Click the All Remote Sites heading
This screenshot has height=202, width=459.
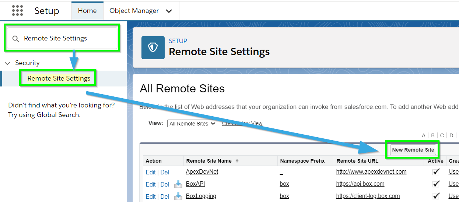tap(182, 89)
